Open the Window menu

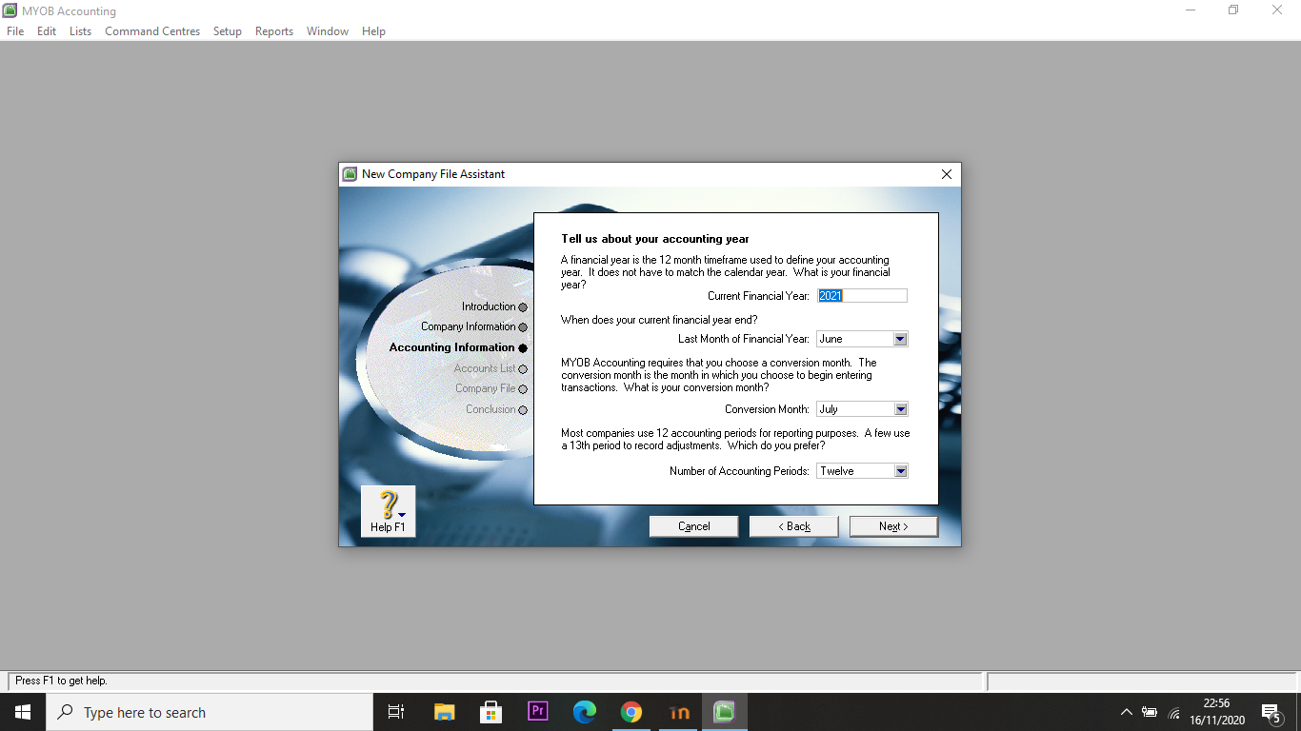328,31
